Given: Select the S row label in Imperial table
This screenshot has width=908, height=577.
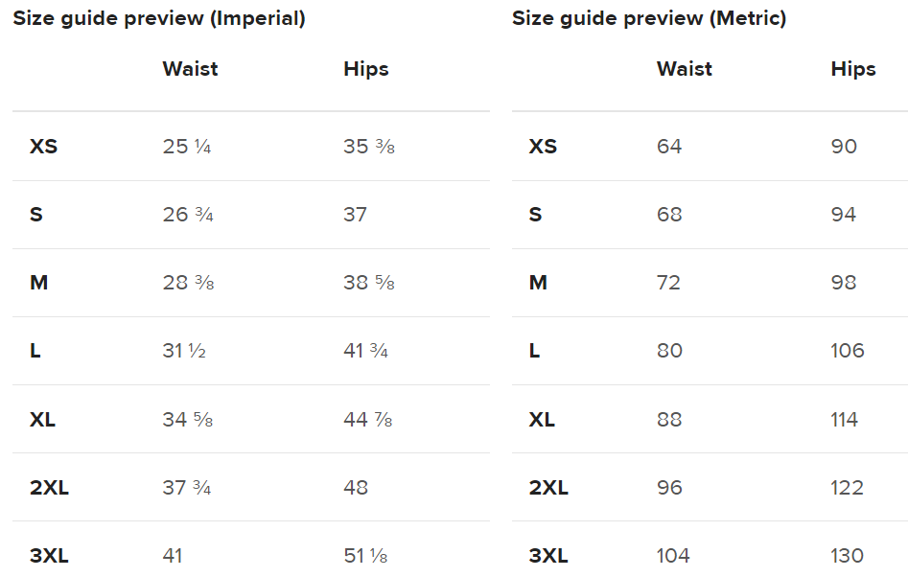Looking at the screenshot, I should pos(36,215).
